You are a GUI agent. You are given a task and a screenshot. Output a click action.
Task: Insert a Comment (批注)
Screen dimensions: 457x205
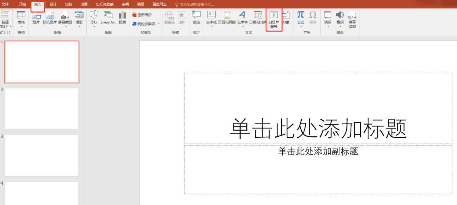(x=196, y=15)
